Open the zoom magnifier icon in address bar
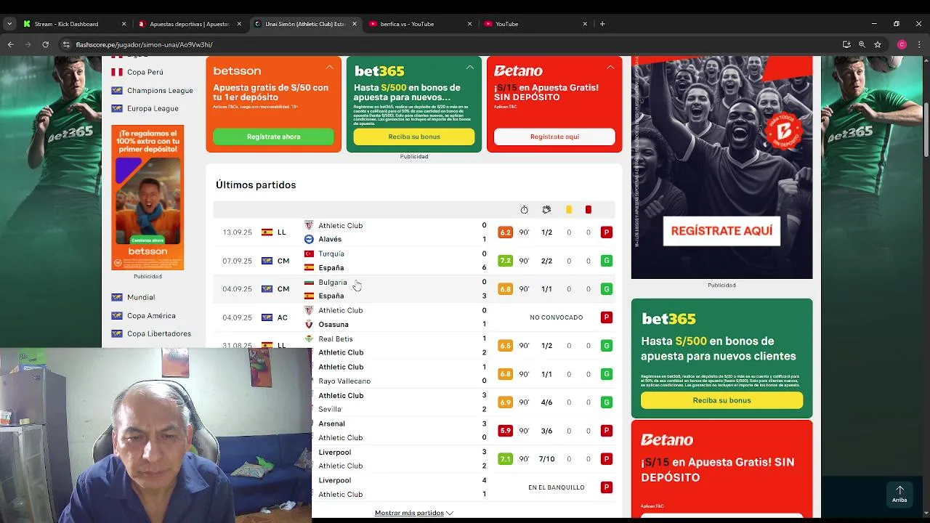The image size is (930, 523). tap(862, 44)
